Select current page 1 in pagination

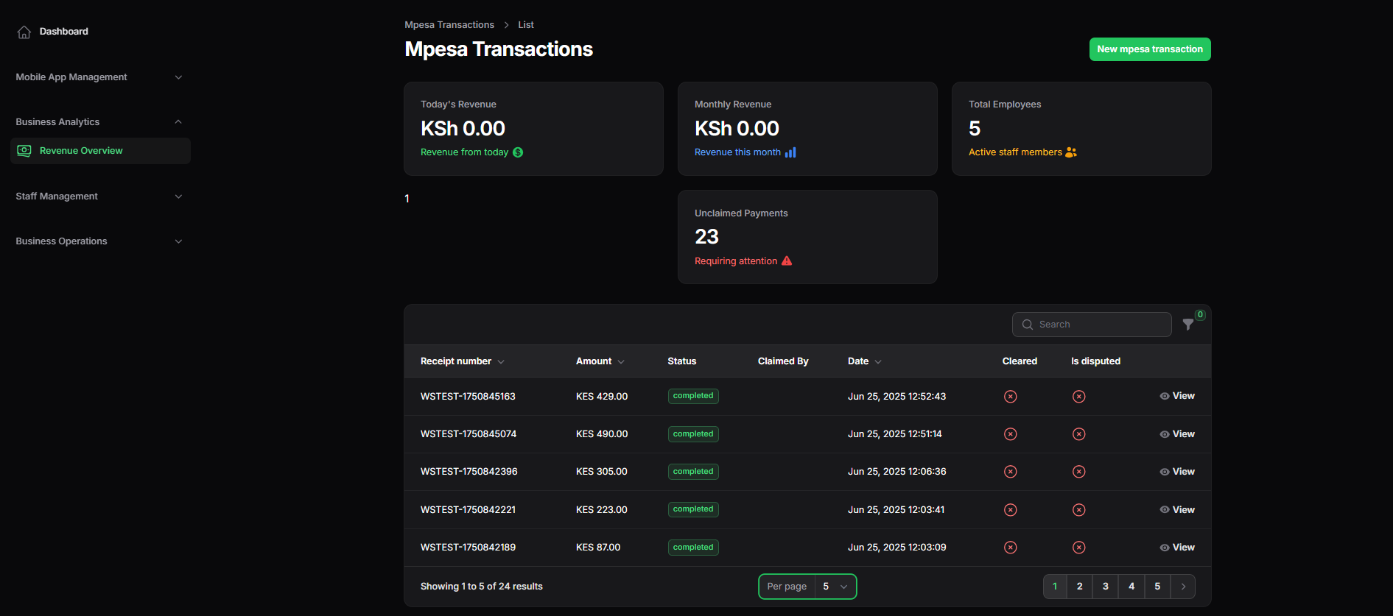(1055, 587)
